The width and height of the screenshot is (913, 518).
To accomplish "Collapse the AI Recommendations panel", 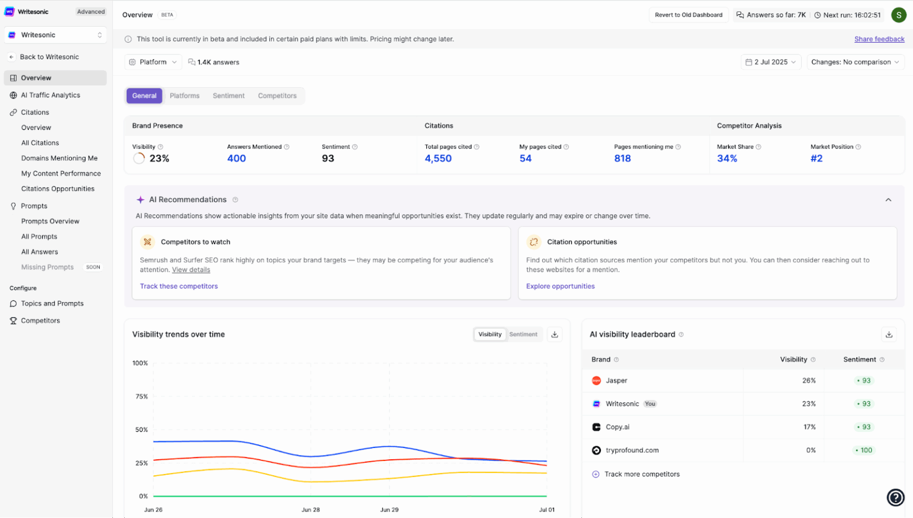I will tap(888, 200).
